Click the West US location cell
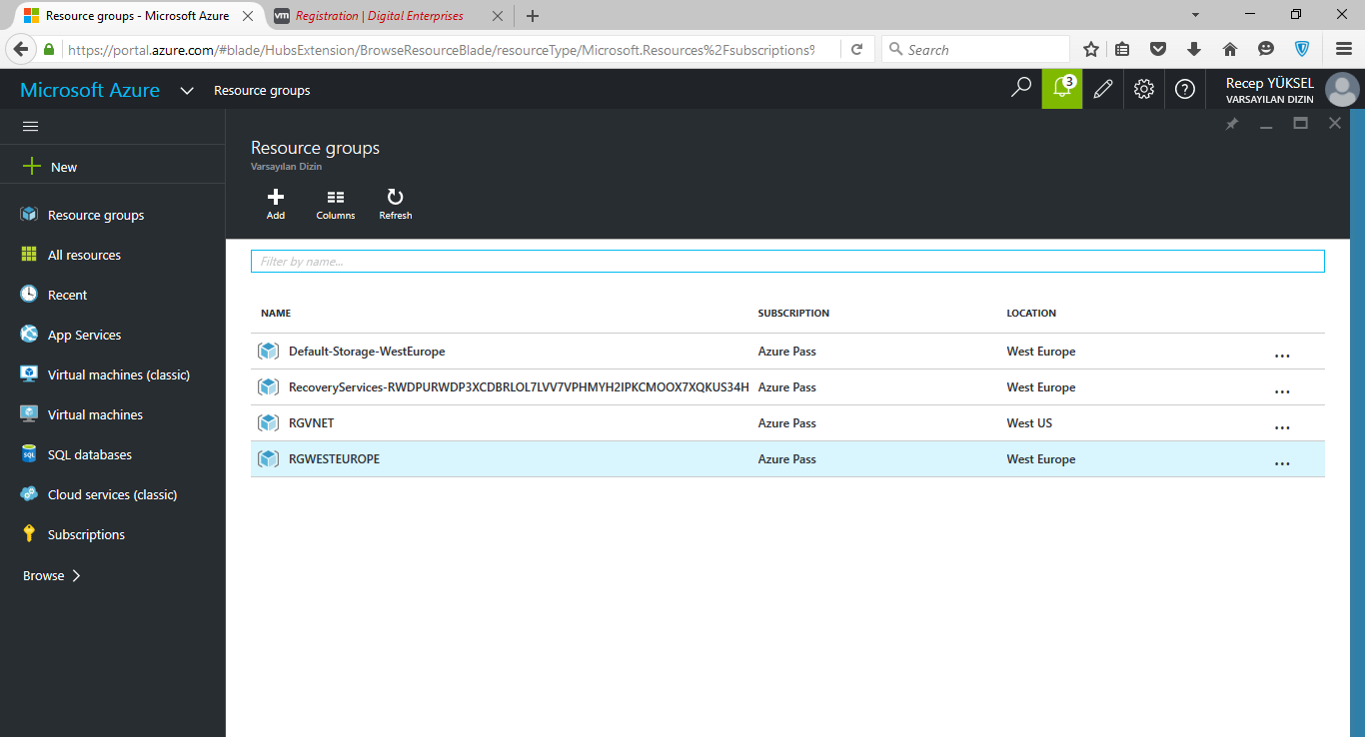The width and height of the screenshot is (1365, 737). [x=1029, y=423]
